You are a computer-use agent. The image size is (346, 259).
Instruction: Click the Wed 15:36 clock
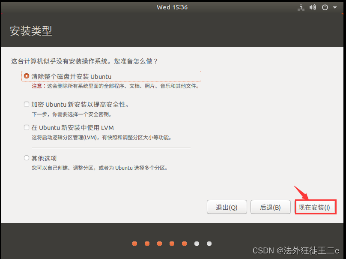[172, 7]
